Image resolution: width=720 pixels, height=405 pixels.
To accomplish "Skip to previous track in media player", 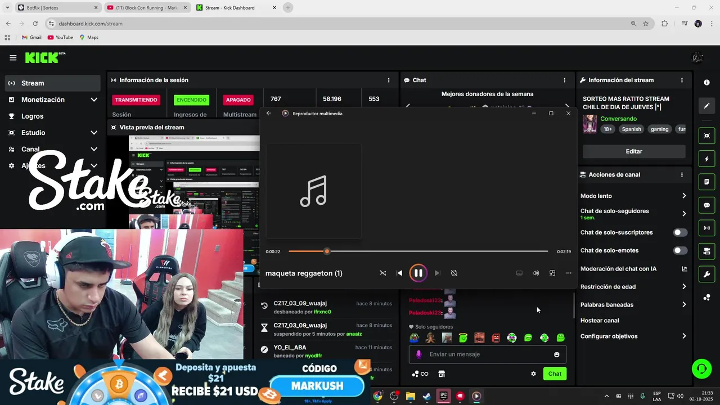I will (399, 273).
